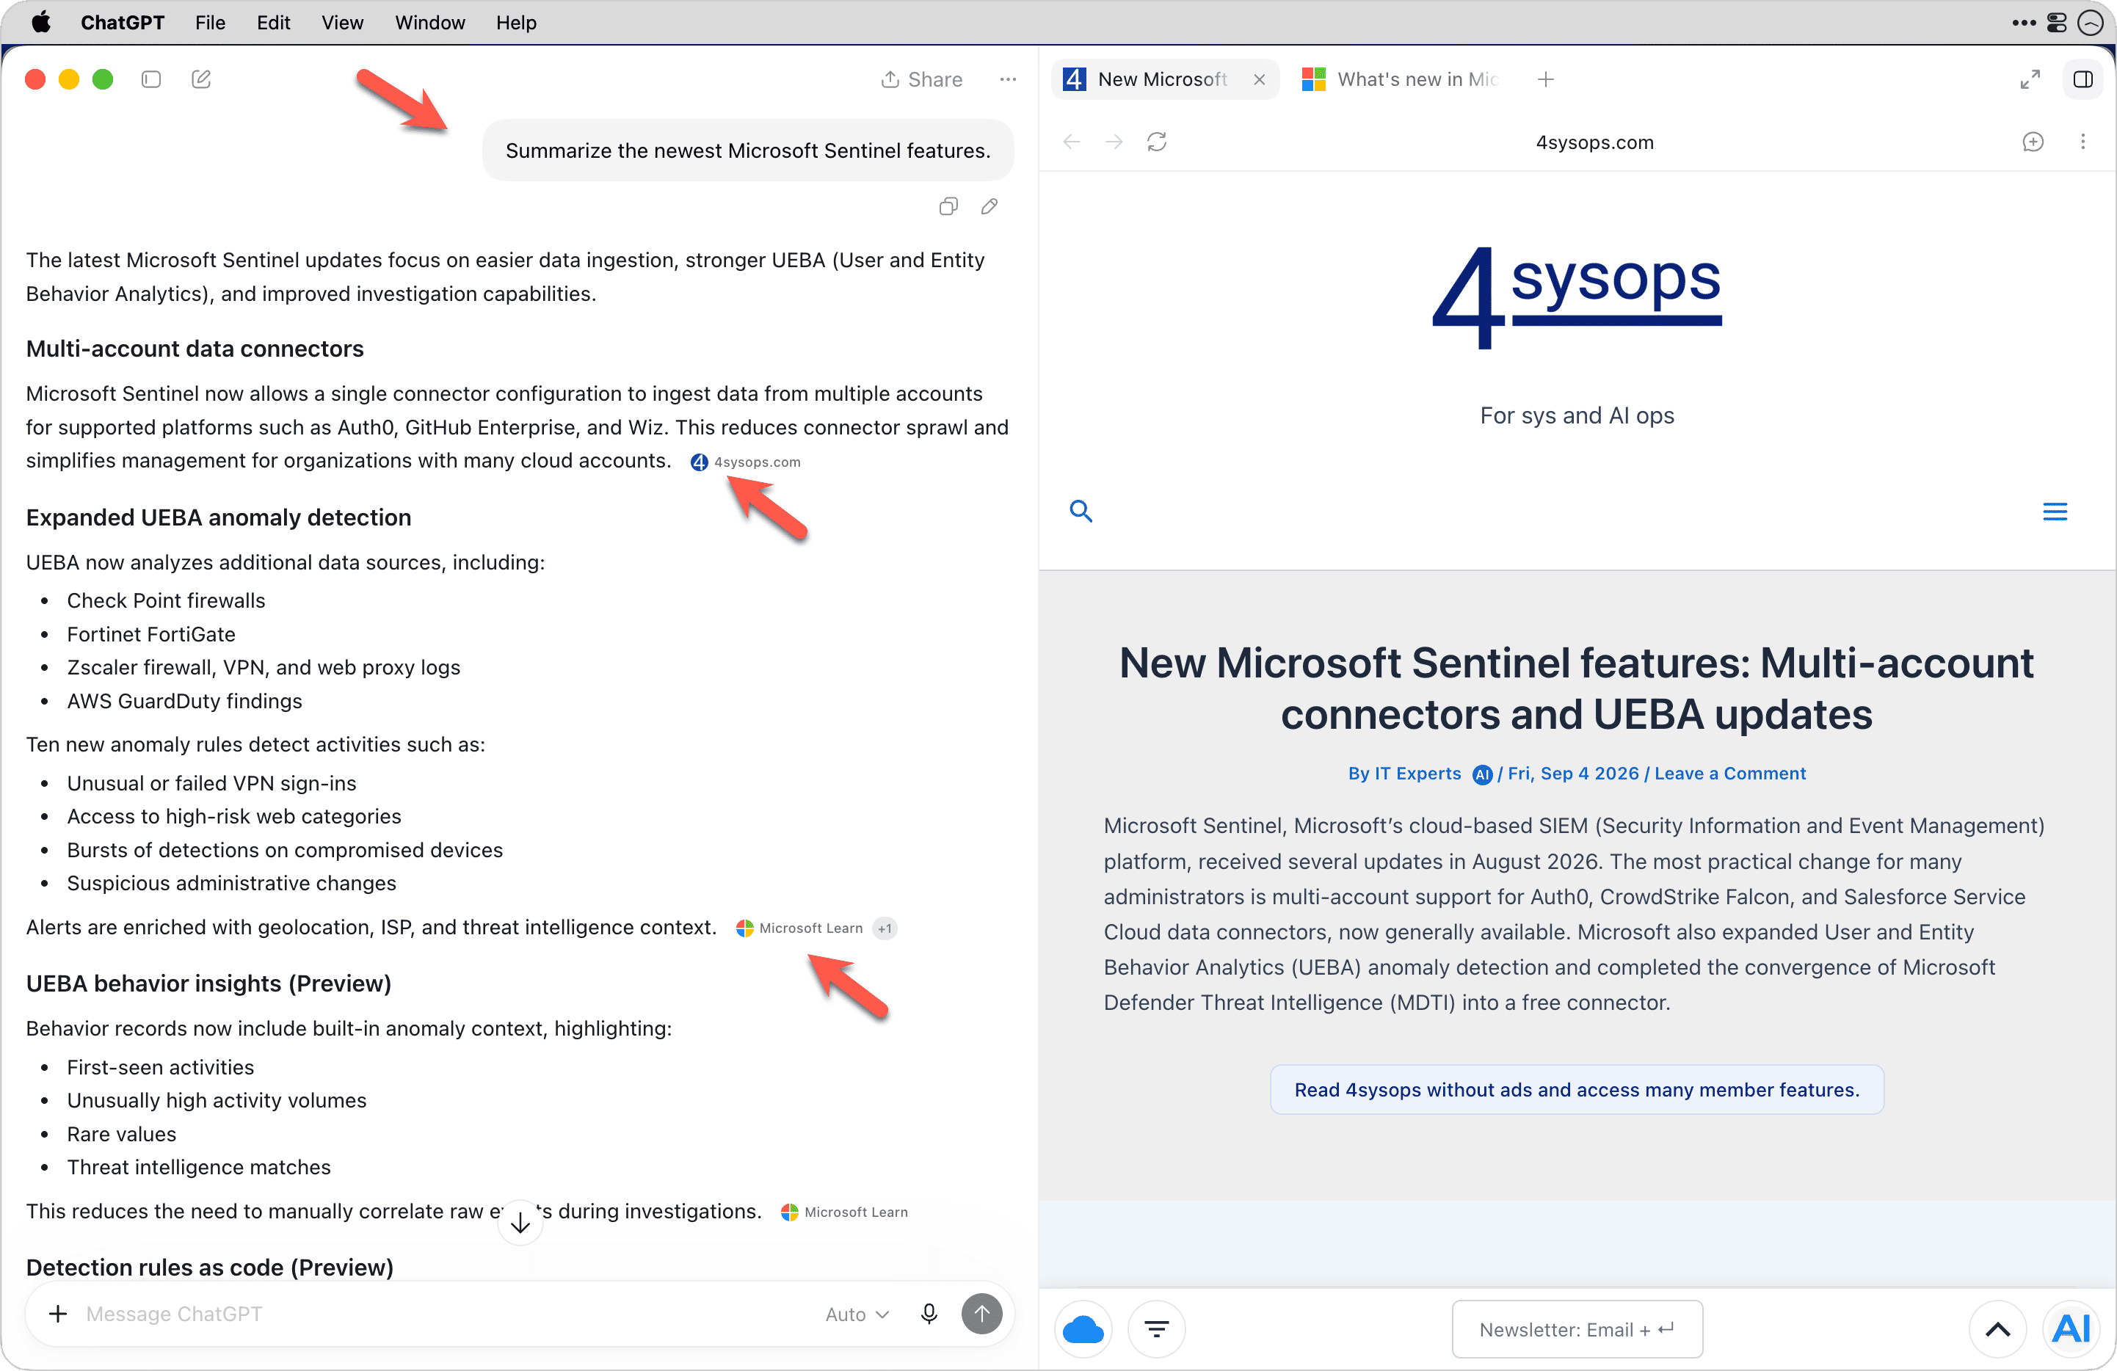The width and height of the screenshot is (2117, 1371).
Task: Click the Newsletter Email field
Action: pyautogui.click(x=1576, y=1328)
